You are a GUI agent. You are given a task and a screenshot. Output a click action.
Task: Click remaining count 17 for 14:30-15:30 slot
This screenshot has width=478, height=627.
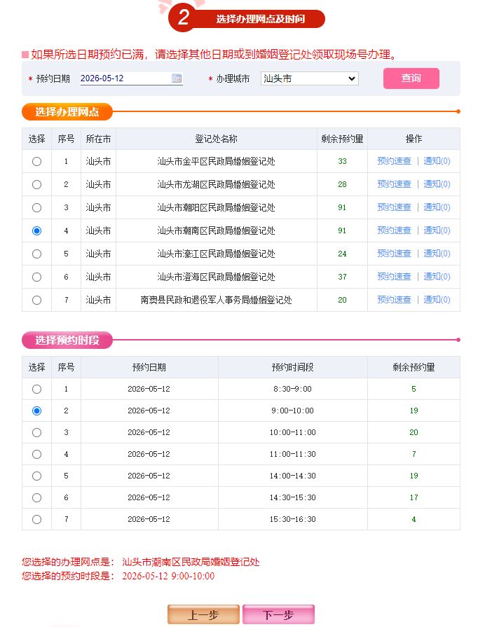point(414,498)
